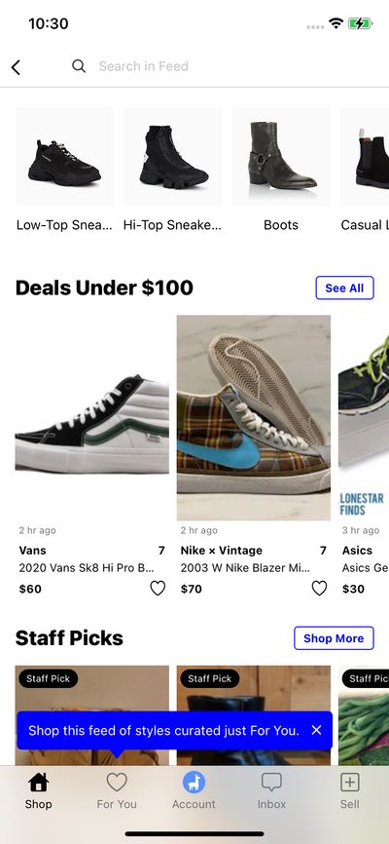389x844 pixels.
Task: Open the Casual category thumbnail
Action: (365, 157)
